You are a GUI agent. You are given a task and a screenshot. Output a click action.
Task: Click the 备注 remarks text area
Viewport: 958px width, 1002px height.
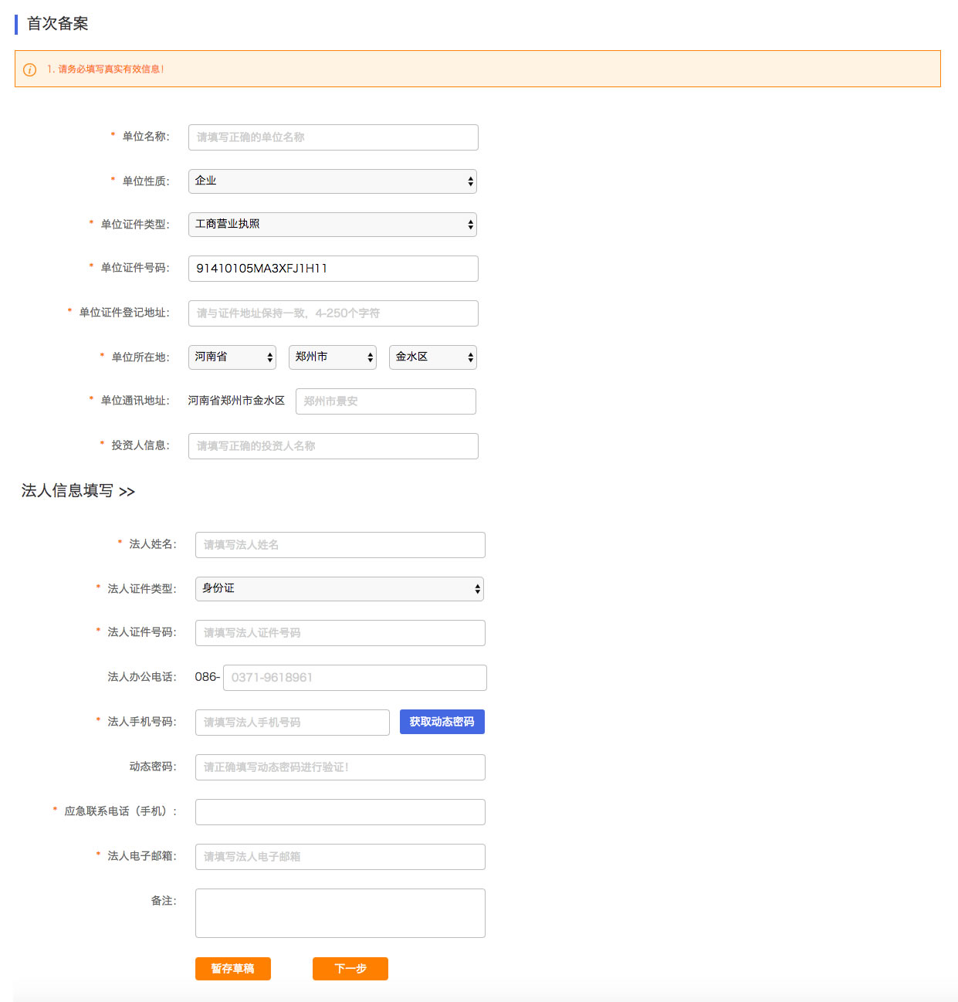pyautogui.click(x=340, y=913)
